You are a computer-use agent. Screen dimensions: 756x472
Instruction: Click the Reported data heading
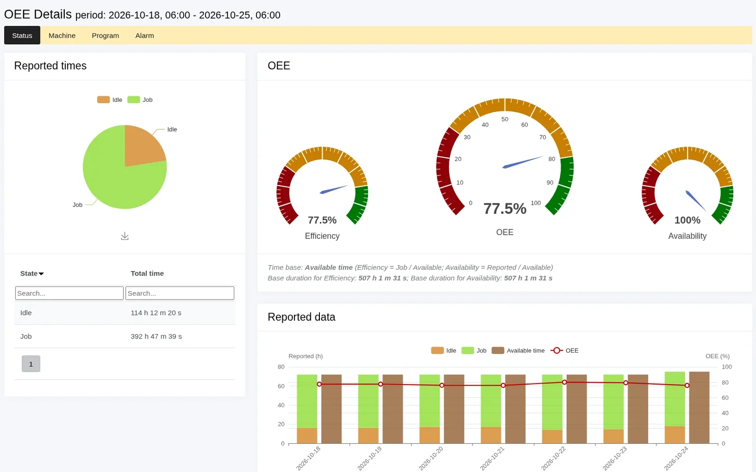click(x=301, y=317)
